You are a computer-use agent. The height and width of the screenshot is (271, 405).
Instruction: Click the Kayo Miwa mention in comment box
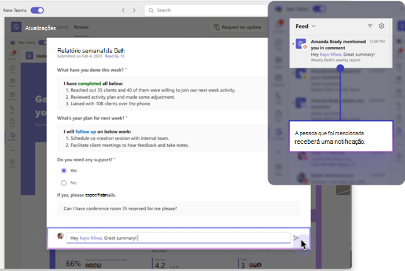click(91, 238)
